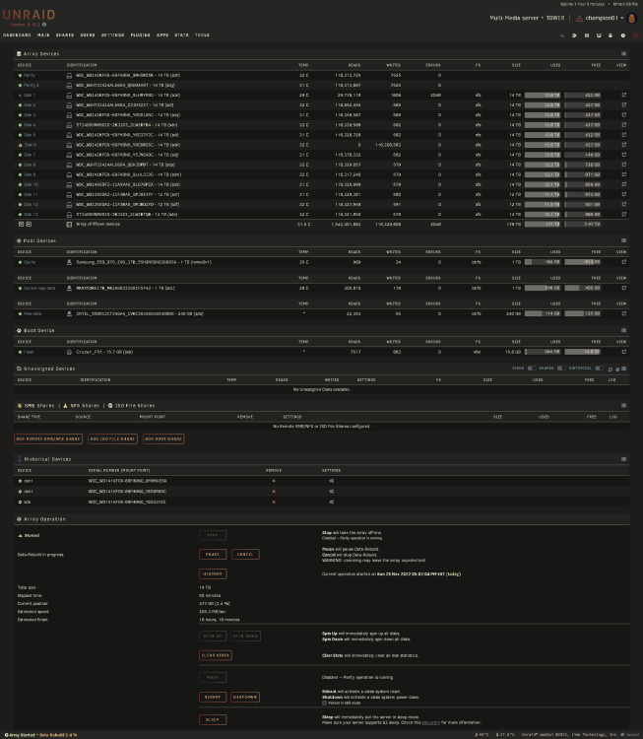Click the Parity device disk icon
The width and height of the screenshot is (643, 739).
[x=69, y=76]
